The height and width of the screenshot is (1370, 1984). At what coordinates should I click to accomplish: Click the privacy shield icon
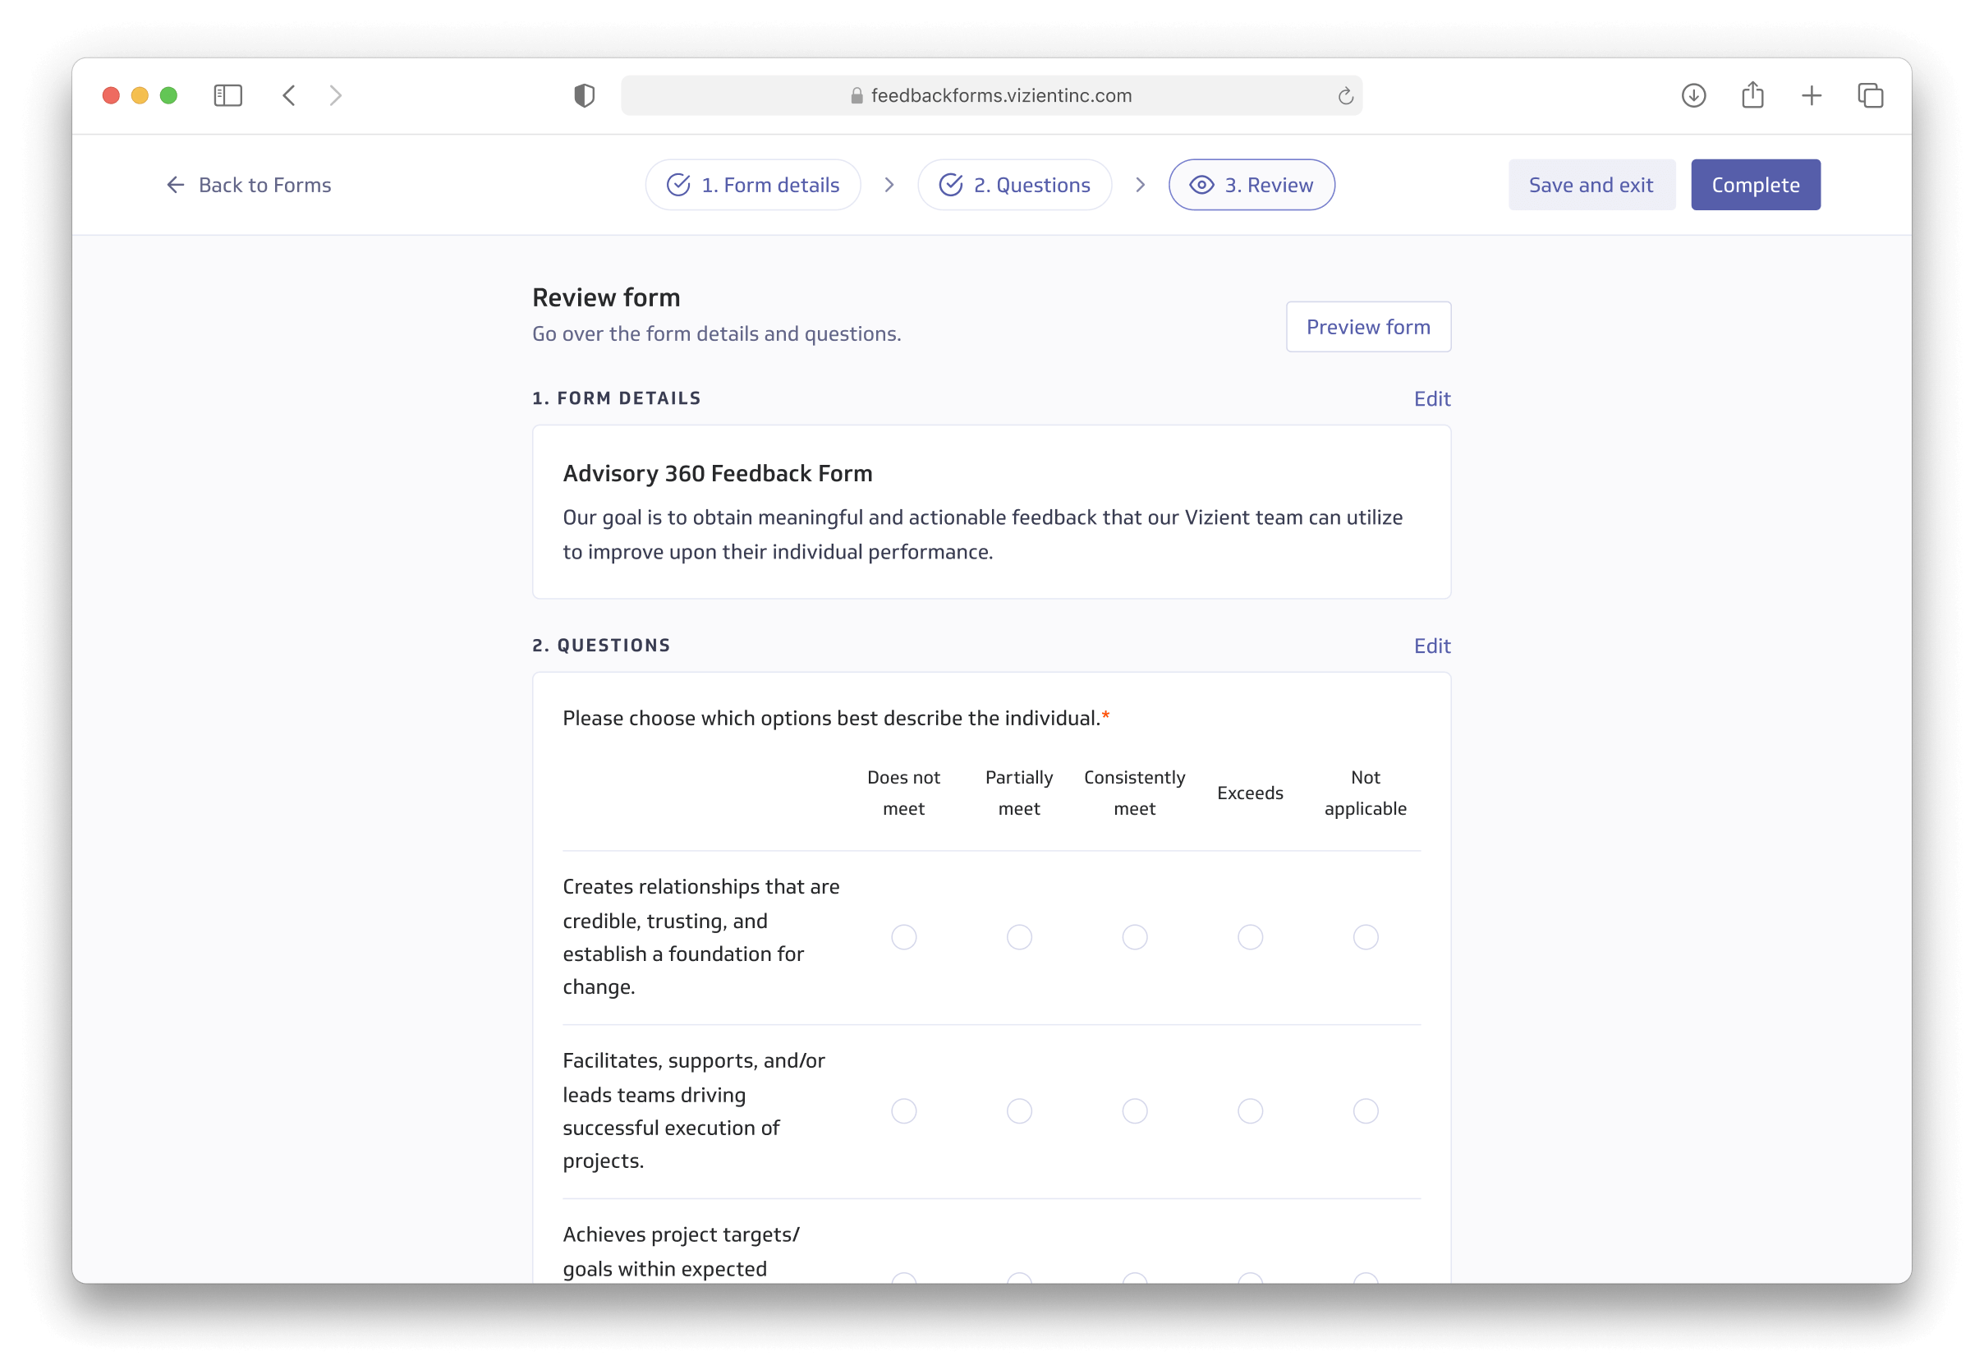[585, 95]
